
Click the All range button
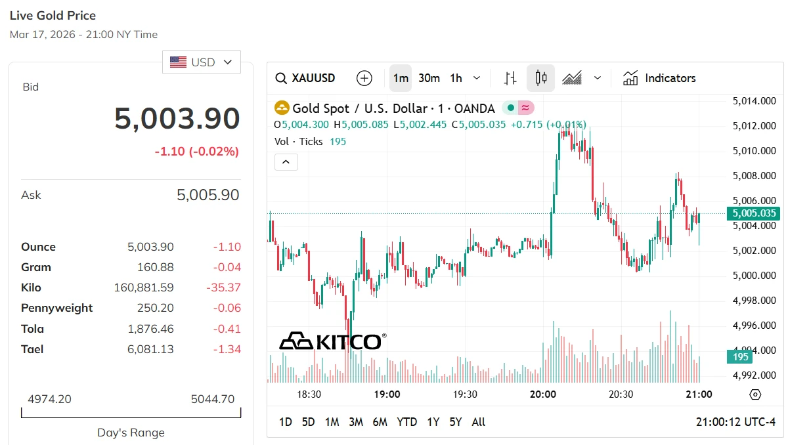[x=478, y=422]
